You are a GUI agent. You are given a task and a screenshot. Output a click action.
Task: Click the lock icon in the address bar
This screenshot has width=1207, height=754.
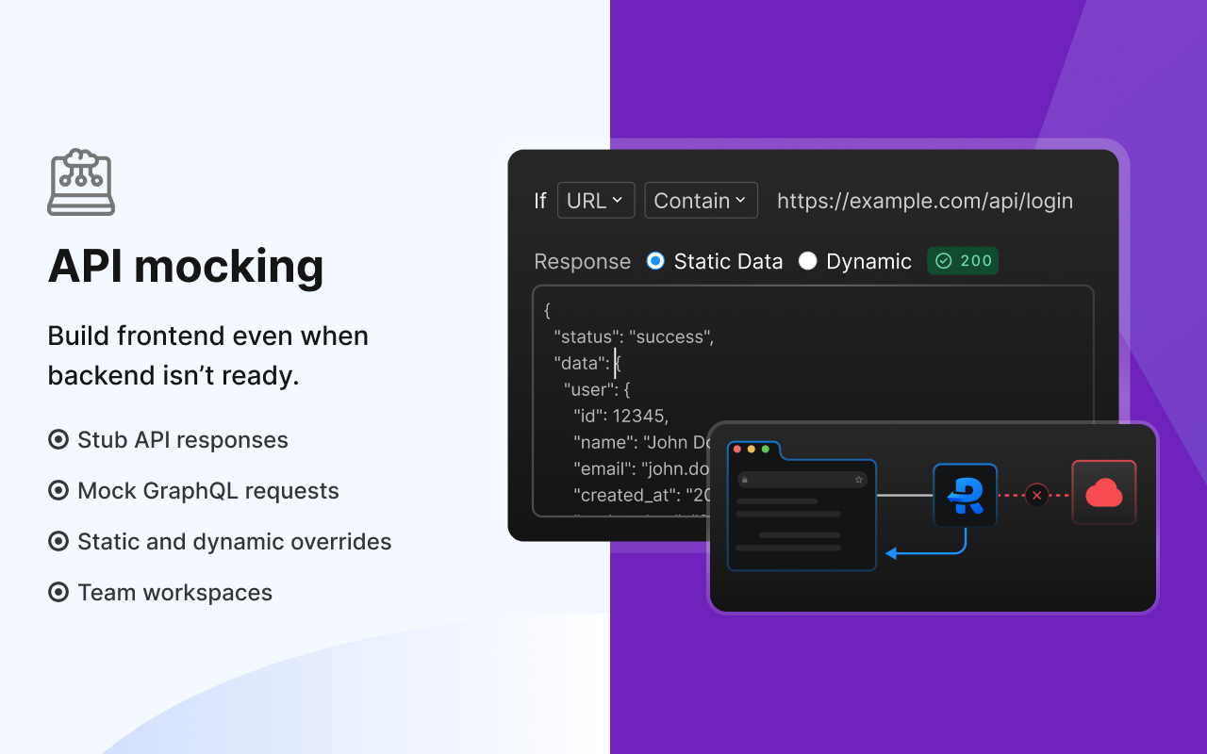click(x=746, y=479)
